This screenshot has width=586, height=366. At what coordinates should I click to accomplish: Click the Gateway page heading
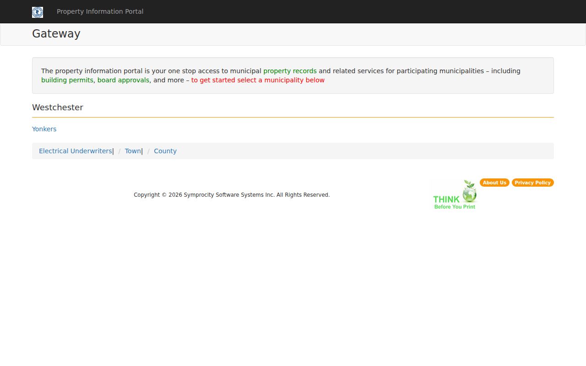pyautogui.click(x=56, y=34)
